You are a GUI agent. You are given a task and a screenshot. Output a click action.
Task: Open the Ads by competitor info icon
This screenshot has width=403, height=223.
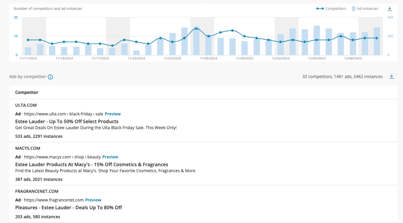pos(50,77)
